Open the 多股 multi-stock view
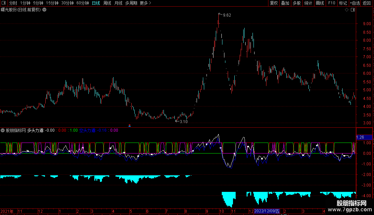Viewport: 374px width, 215px height. point(297,3)
